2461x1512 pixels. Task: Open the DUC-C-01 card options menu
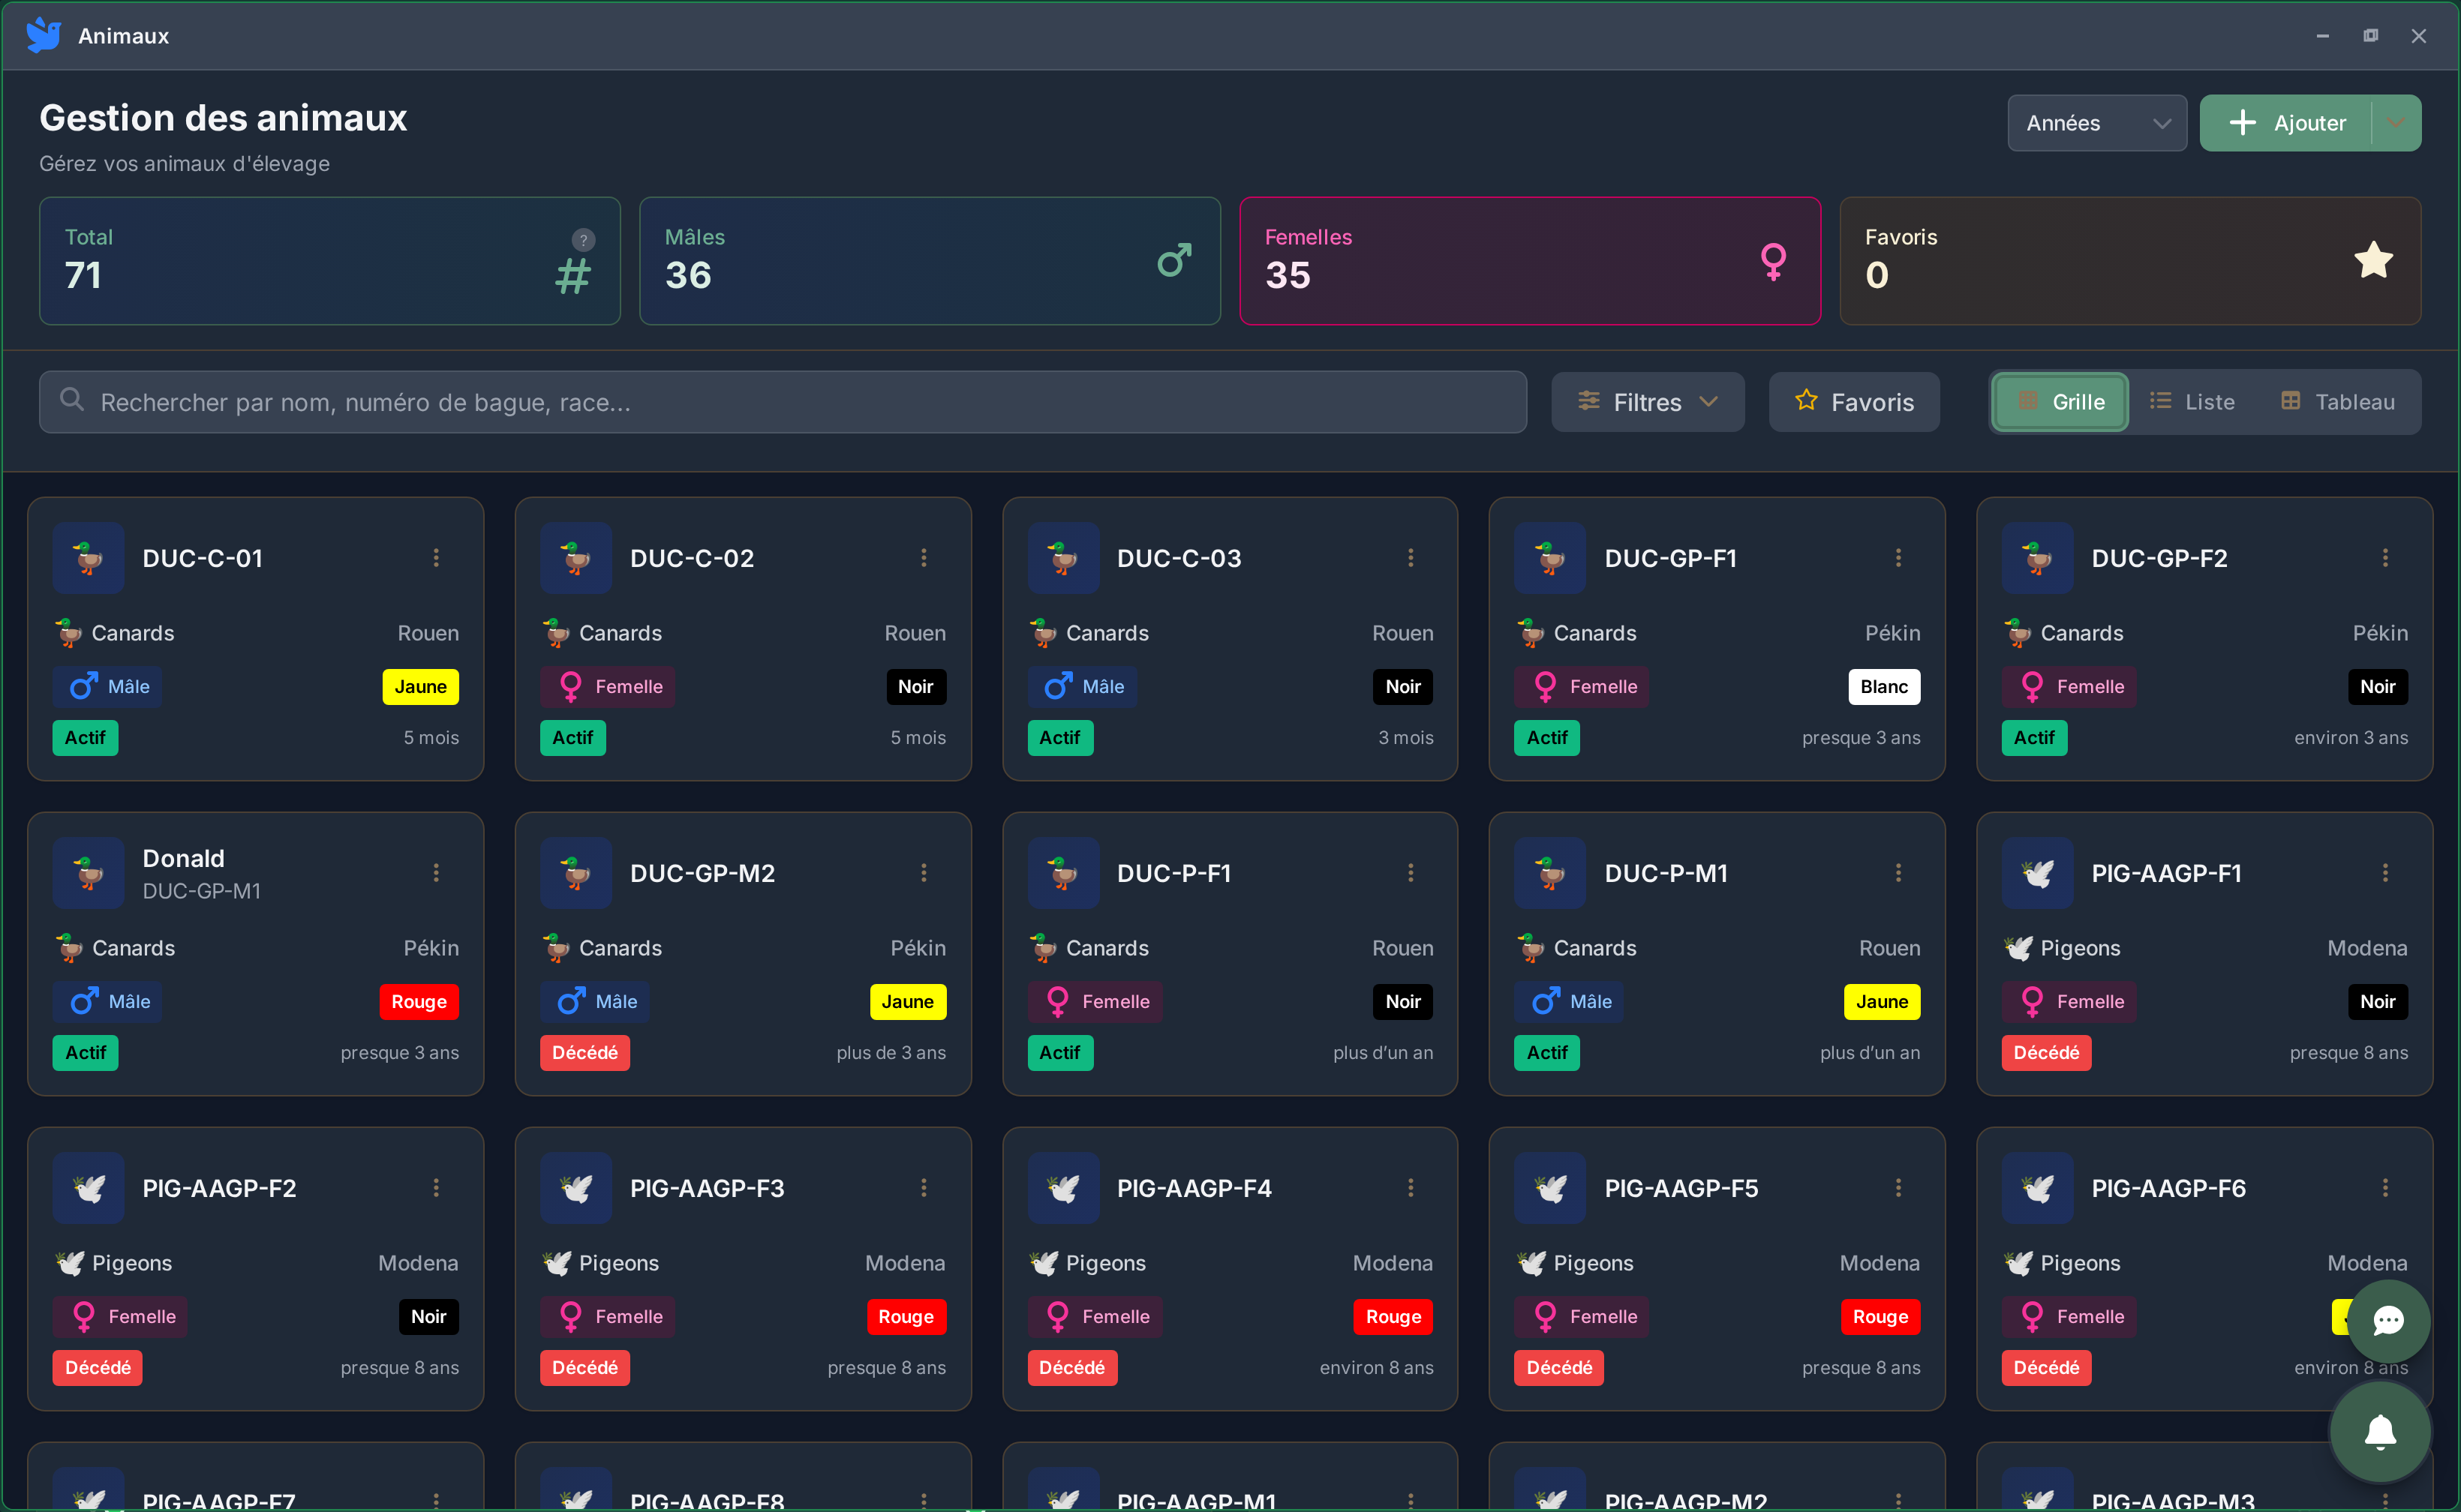[x=436, y=558]
